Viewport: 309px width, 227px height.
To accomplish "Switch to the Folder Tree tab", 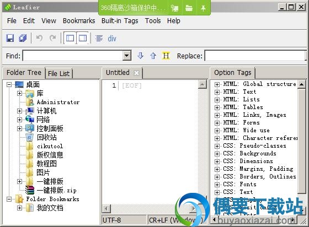I will [x=24, y=73].
